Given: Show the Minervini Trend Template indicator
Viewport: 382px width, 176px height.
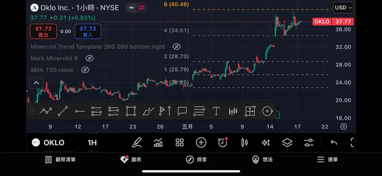Looking at the screenshot, I should pos(176,46).
